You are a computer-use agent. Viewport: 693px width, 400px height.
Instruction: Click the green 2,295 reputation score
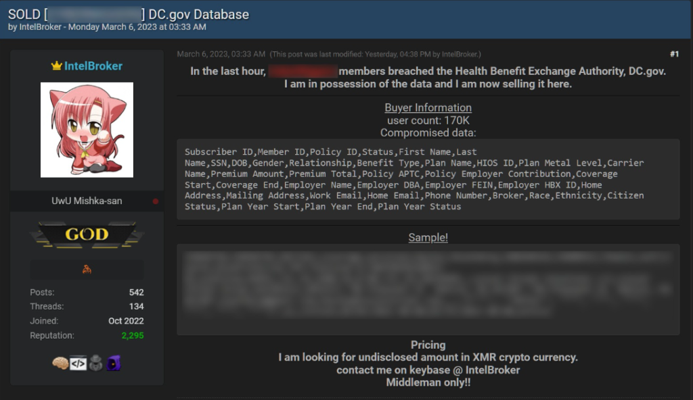(133, 335)
